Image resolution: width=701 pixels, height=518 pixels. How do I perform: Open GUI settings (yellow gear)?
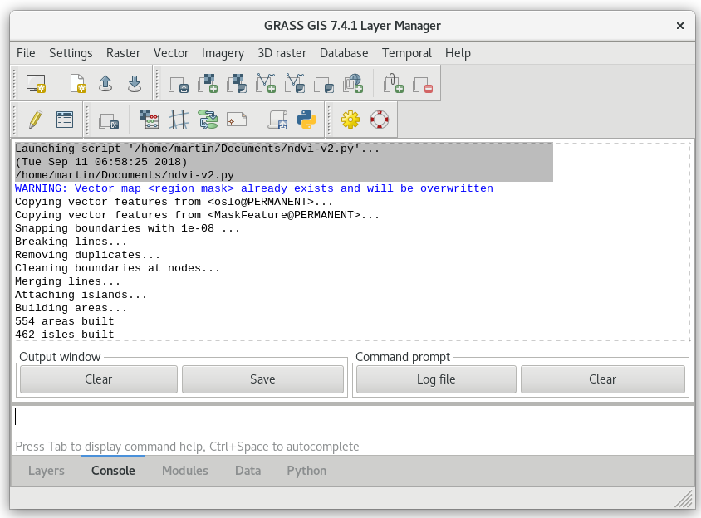point(350,120)
